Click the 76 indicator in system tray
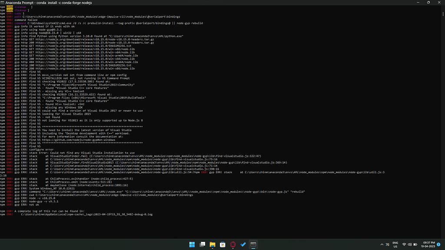The height and width of the screenshot is (250, 445). [387, 244]
